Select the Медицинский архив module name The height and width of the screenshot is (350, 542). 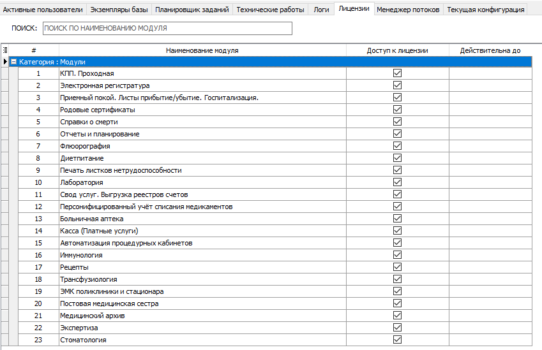point(202,316)
